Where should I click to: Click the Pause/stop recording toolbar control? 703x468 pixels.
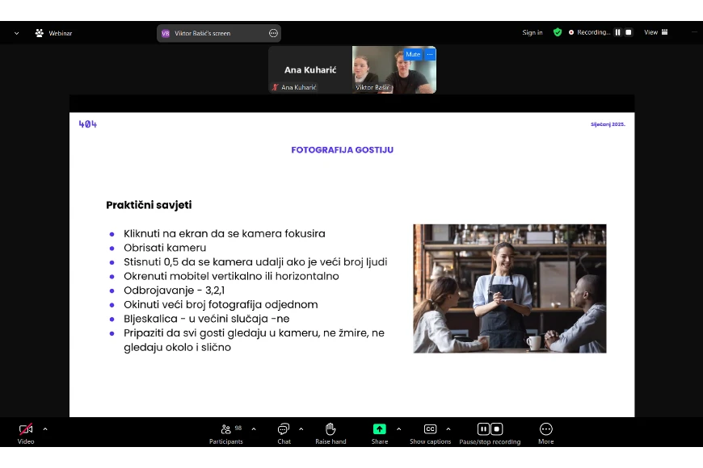click(490, 430)
